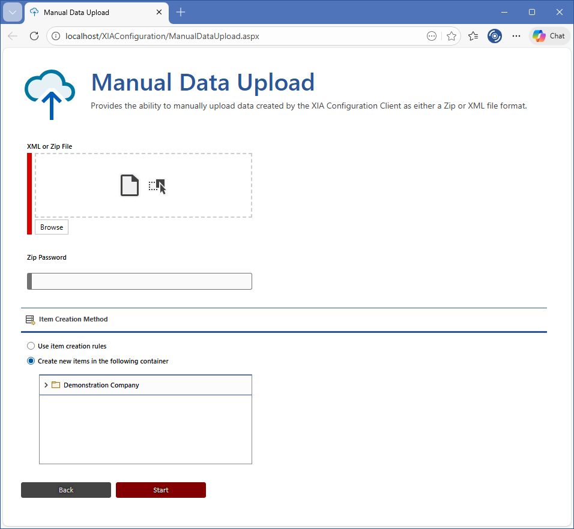Viewport: 574px width, 529px height.
Task: Open browser Settings and more menu
Action: click(516, 36)
